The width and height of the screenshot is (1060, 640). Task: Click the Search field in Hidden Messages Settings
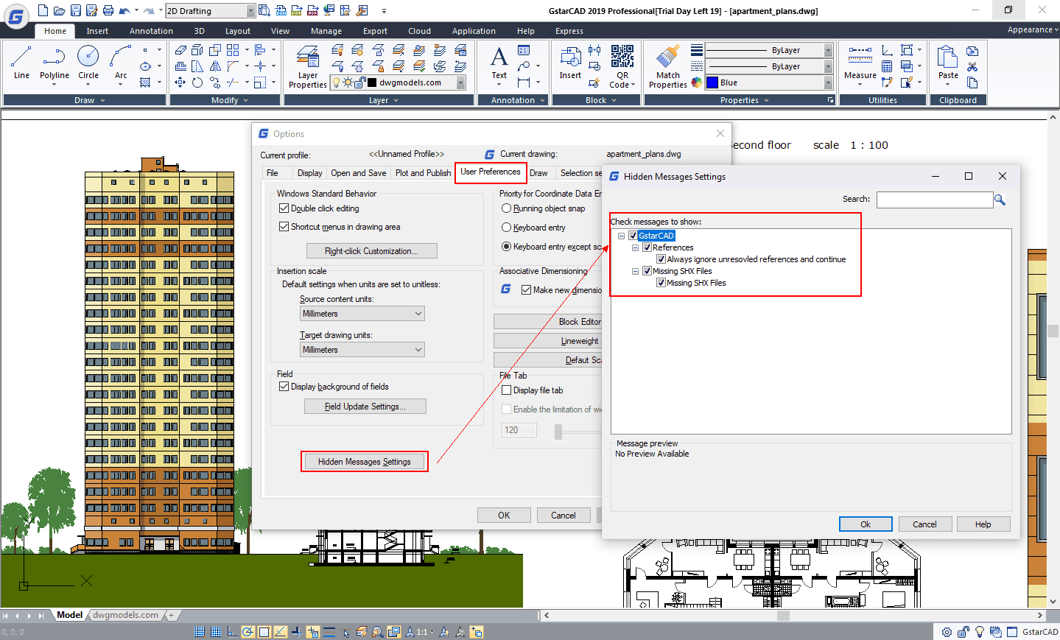(935, 200)
